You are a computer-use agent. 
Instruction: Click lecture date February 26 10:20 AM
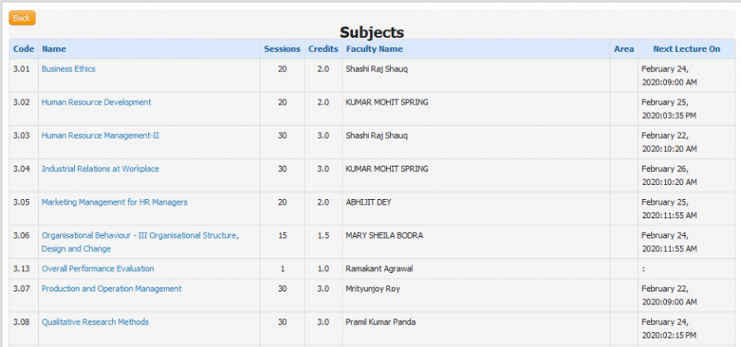669,176
